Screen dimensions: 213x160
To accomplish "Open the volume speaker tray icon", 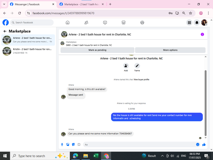I will pos(172,156).
